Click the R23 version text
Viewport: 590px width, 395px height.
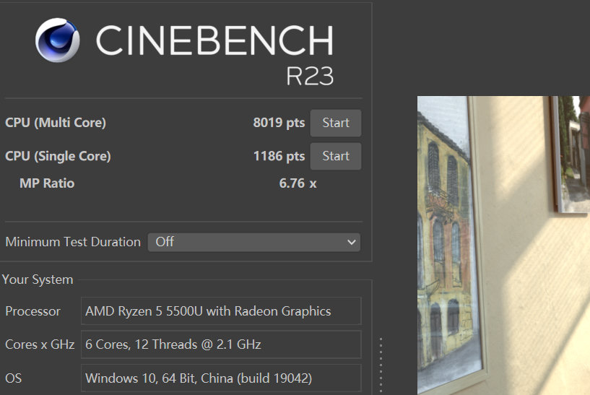coord(310,77)
